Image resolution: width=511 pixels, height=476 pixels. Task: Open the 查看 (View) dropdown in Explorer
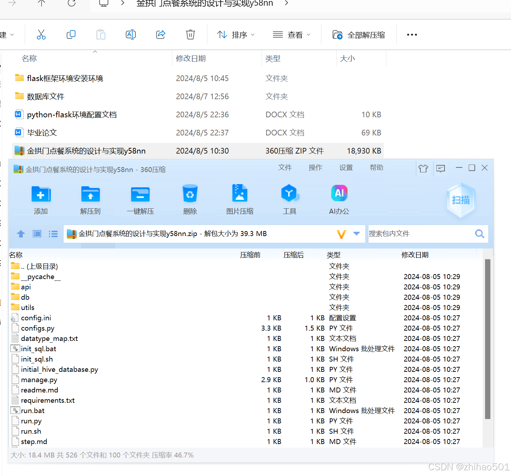click(x=291, y=35)
